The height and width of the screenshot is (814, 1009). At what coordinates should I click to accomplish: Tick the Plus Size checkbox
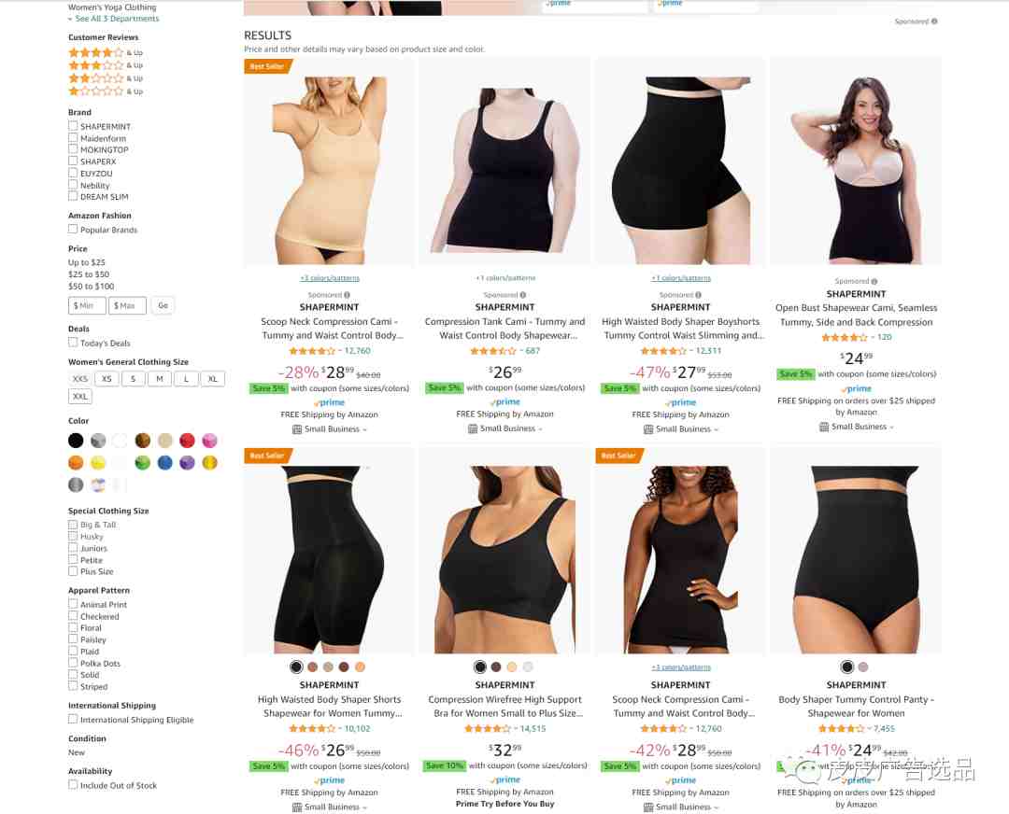tap(73, 571)
